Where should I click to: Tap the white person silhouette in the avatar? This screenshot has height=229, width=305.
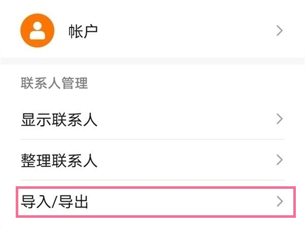coord(37,31)
